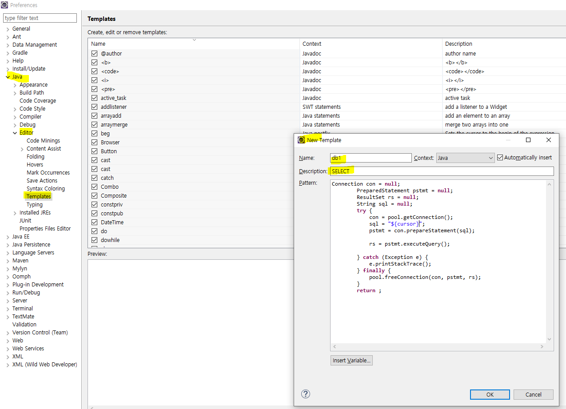Screen dimensions: 566x409
Task: Uncheck the arraymerge template checkbox
Action: 94,125
